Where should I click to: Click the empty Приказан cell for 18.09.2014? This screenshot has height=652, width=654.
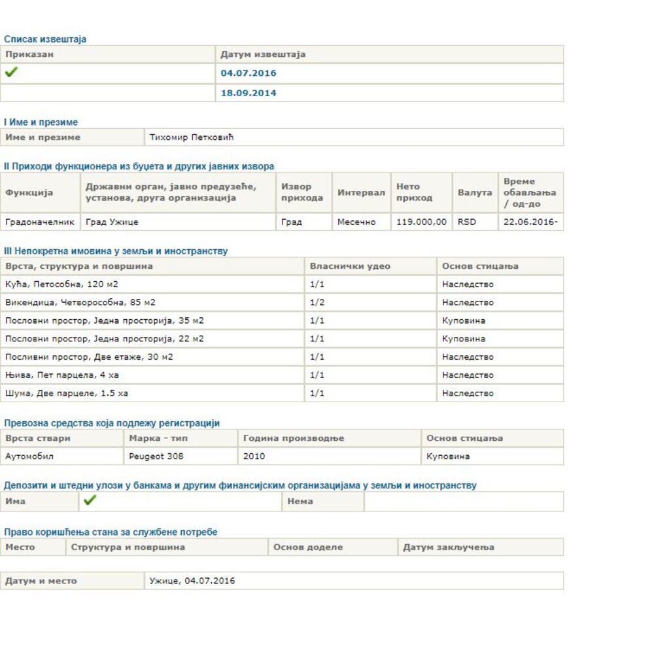pos(107,93)
